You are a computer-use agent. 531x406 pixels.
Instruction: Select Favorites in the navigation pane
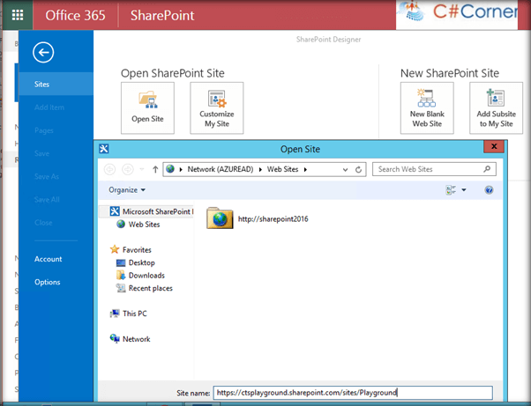point(131,250)
